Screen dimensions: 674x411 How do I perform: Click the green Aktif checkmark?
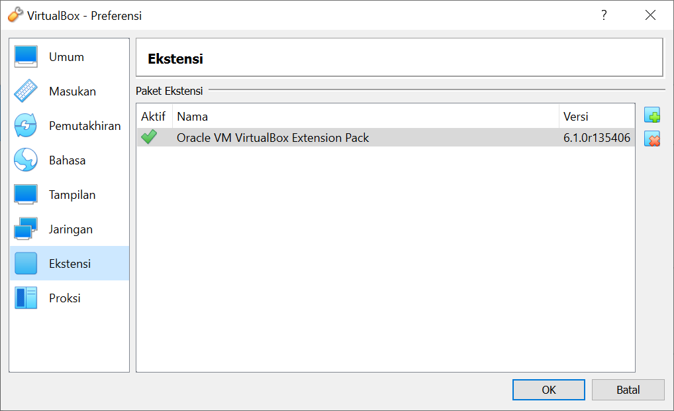(x=149, y=137)
